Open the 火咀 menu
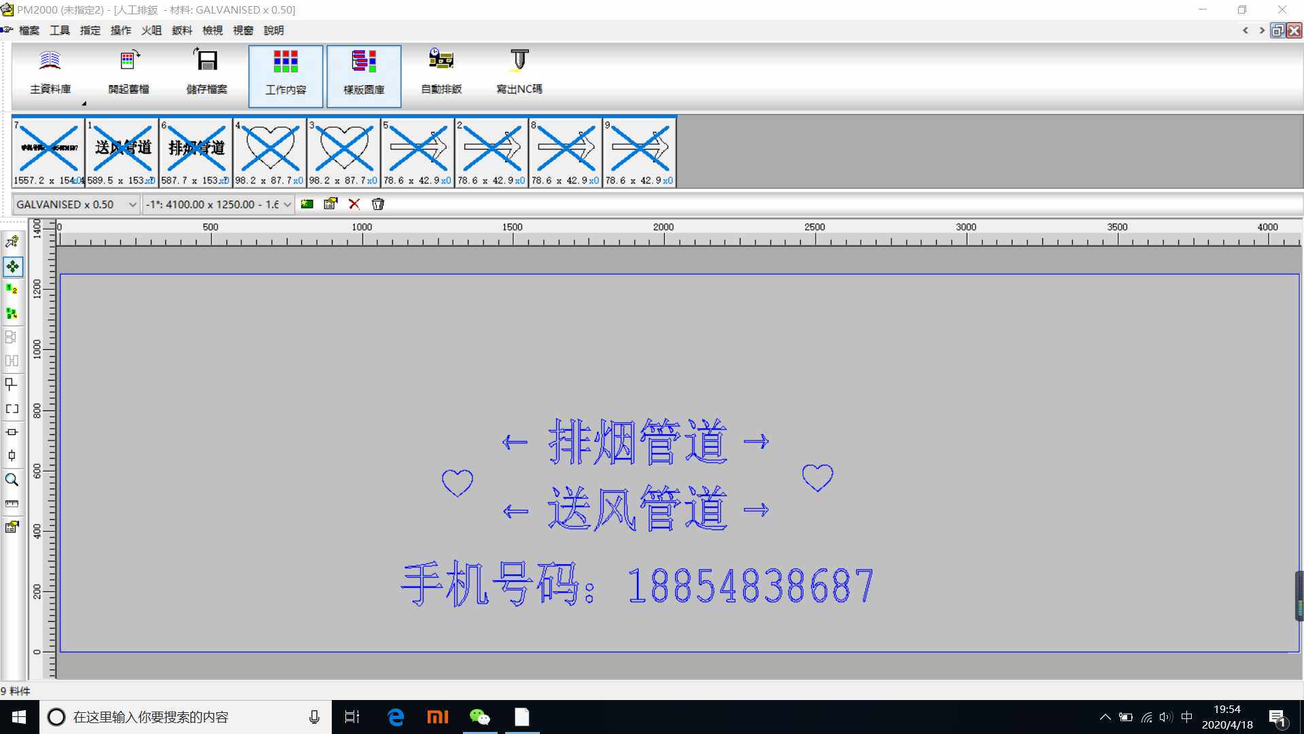Image resolution: width=1304 pixels, height=734 pixels. click(152, 31)
